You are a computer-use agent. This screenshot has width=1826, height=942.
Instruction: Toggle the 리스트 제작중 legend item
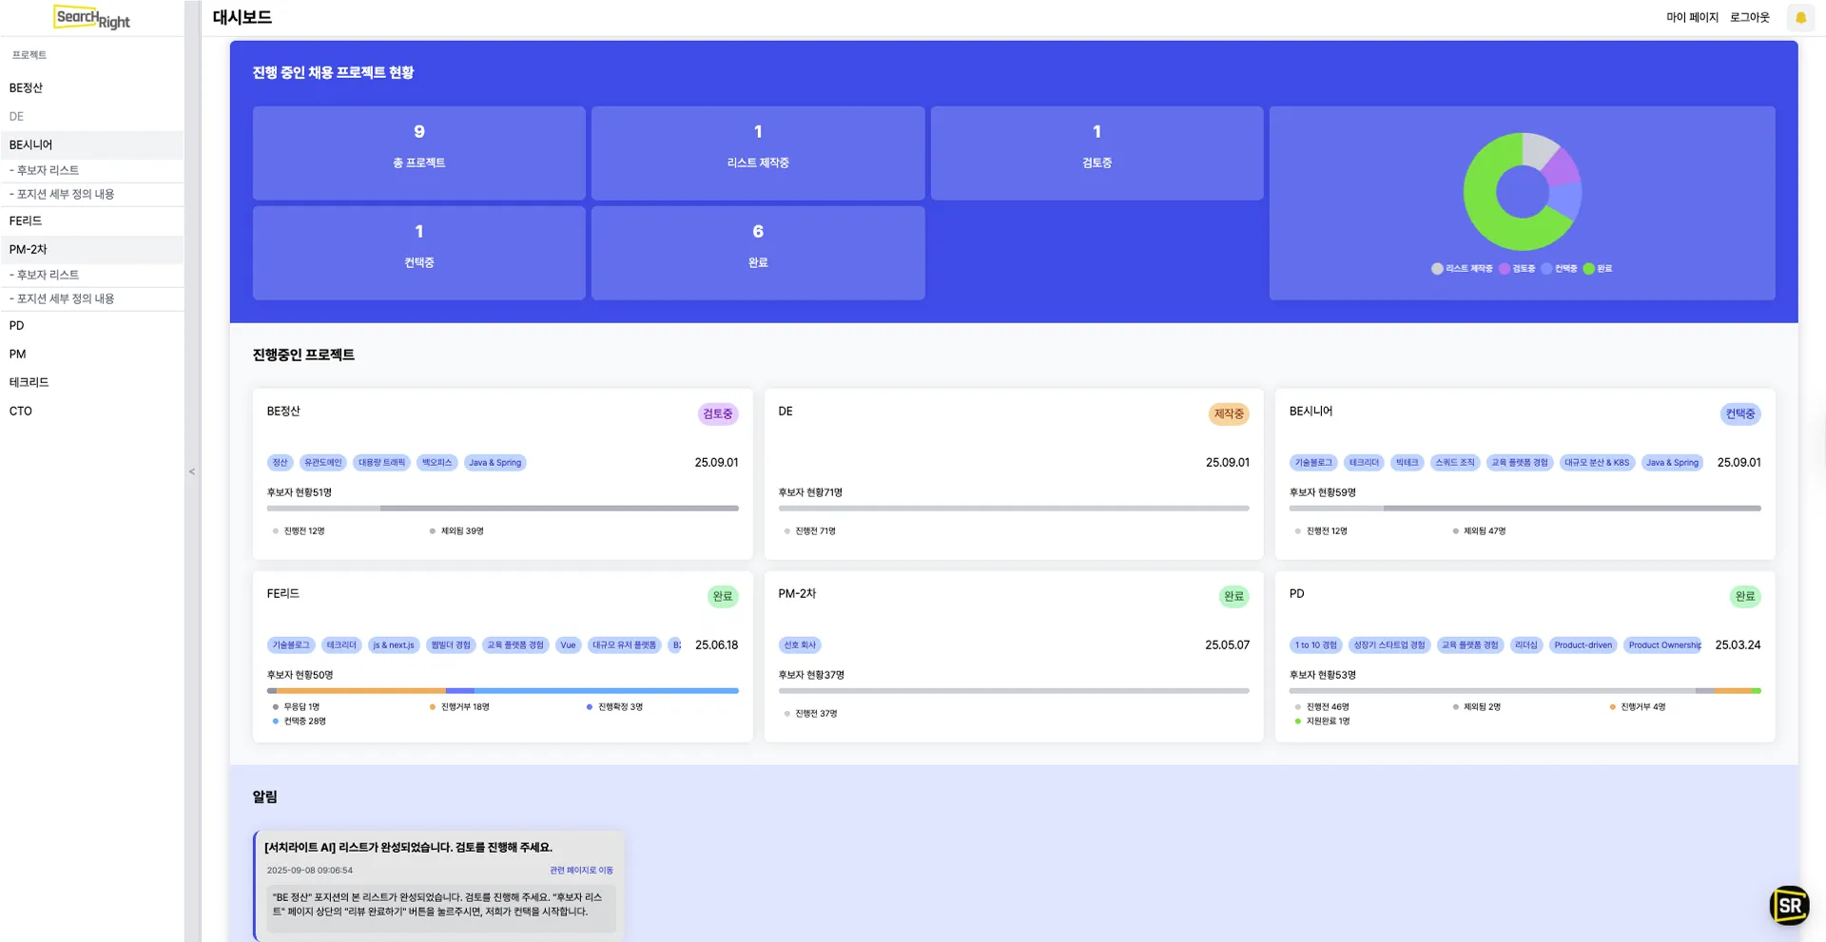pos(1462,269)
